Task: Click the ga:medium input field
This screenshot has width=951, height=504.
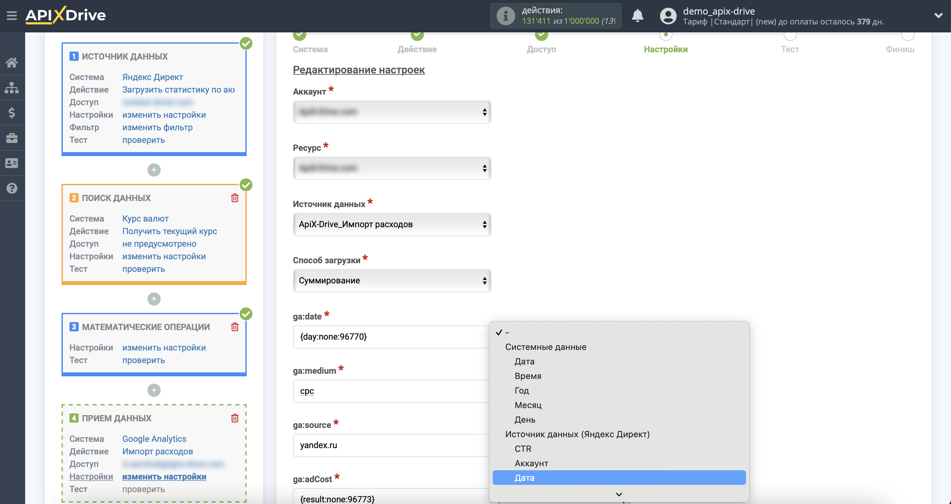Action: click(391, 391)
